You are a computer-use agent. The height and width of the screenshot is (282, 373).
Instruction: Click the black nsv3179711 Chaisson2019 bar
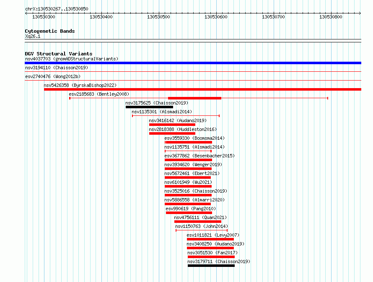pos(211,266)
